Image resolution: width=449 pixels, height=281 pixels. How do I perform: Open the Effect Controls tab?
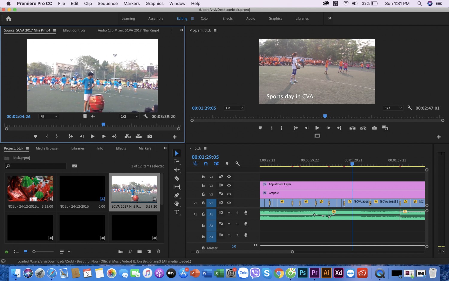(74, 30)
